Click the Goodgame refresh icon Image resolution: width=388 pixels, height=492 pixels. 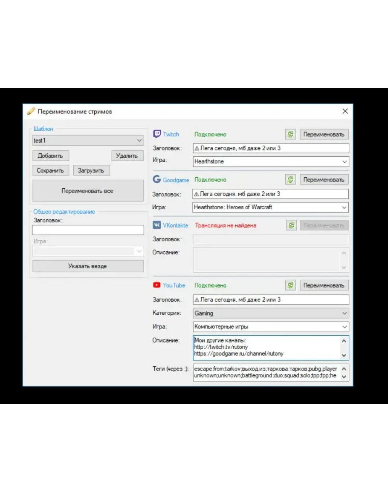click(x=290, y=180)
